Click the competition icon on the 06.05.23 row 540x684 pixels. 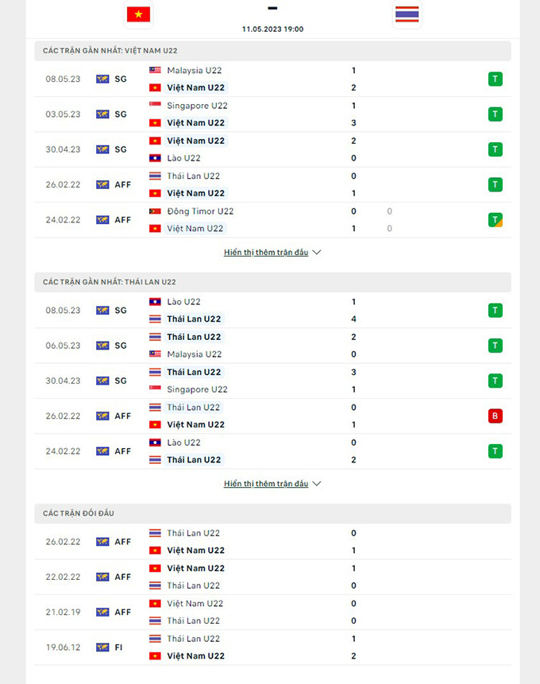(102, 346)
